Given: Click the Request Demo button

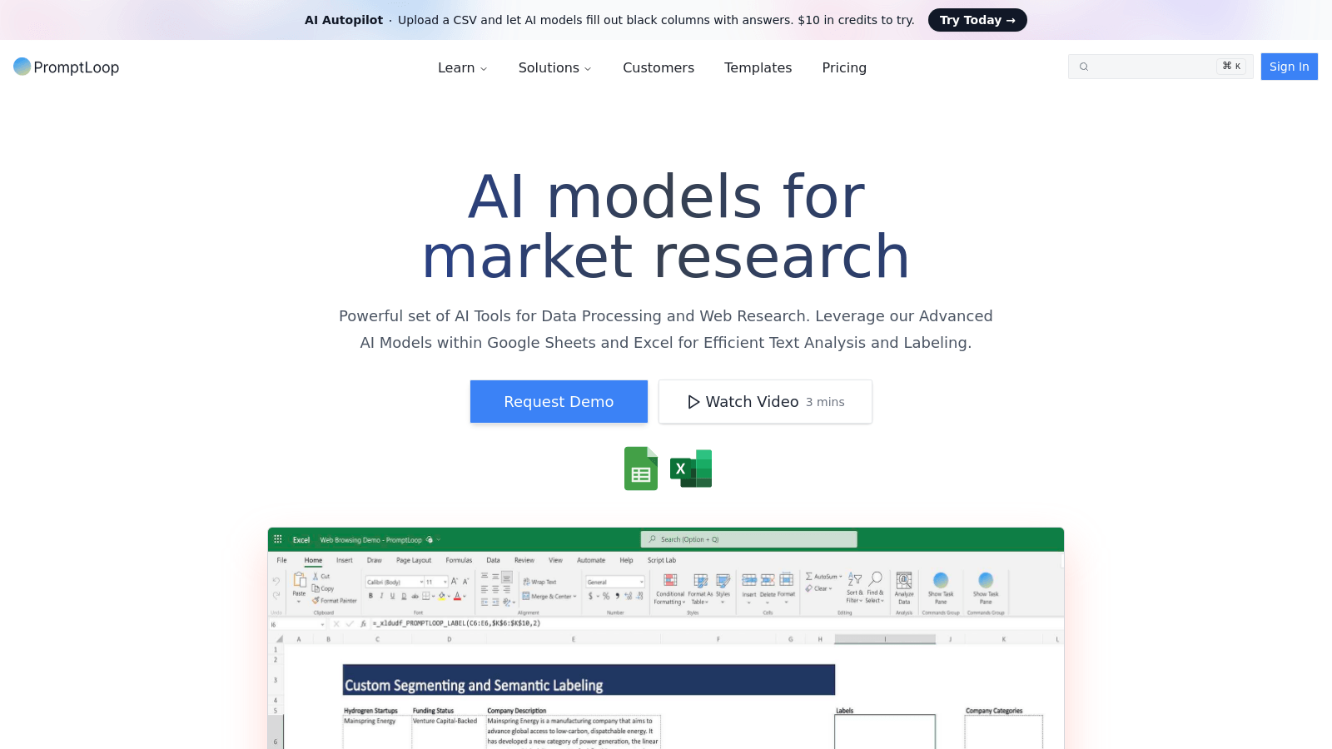Looking at the screenshot, I should [x=559, y=402].
